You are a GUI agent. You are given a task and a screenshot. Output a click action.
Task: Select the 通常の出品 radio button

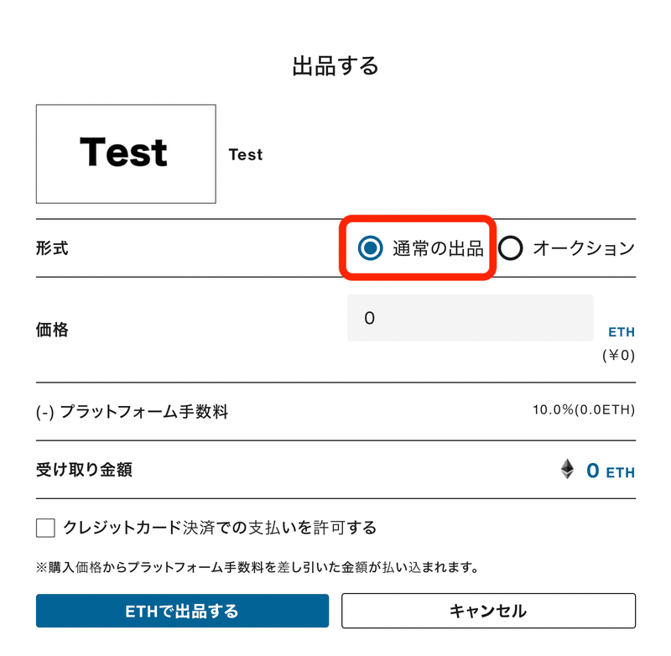370,247
